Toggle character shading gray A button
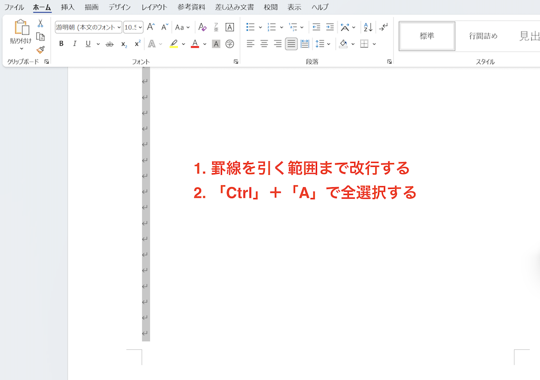 pyautogui.click(x=216, y=44)
